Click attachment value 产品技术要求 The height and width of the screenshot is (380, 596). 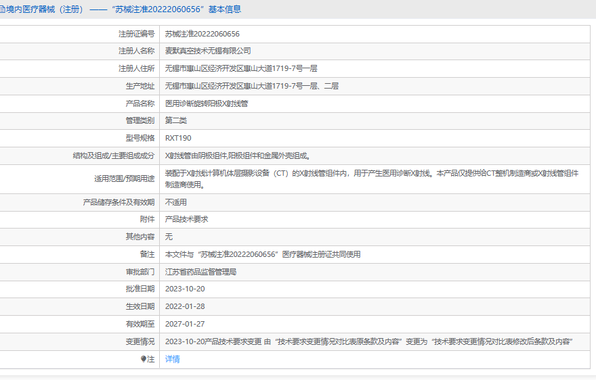click(x=187, y=220)
